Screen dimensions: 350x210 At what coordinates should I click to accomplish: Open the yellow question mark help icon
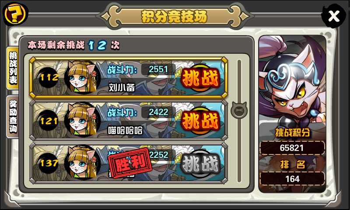pos(15,14)
